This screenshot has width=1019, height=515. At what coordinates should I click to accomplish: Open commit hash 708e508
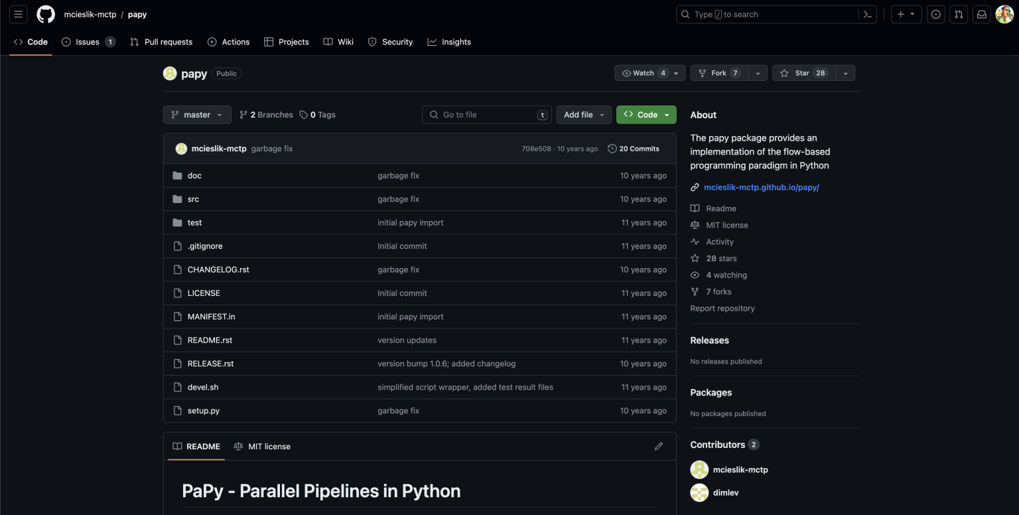pos(536,149)
